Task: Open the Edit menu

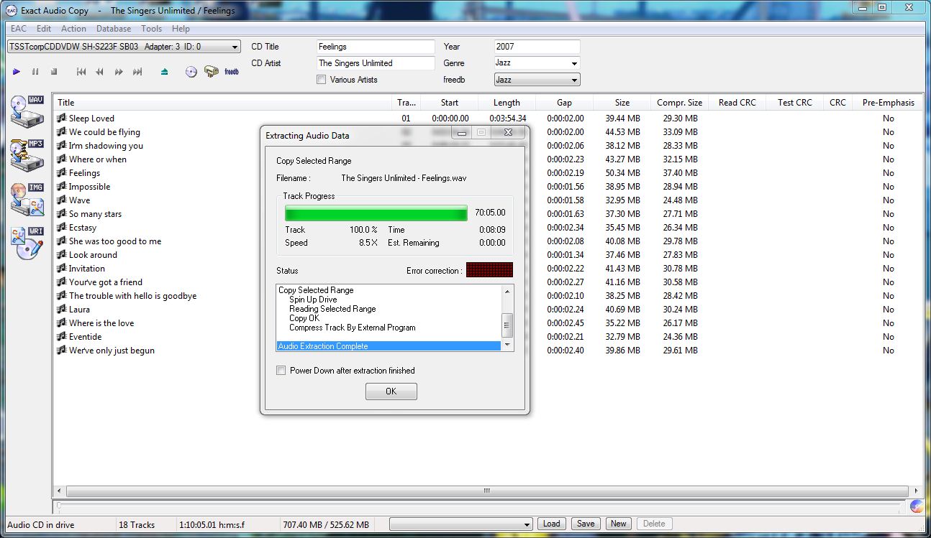Action: point(44,29)
